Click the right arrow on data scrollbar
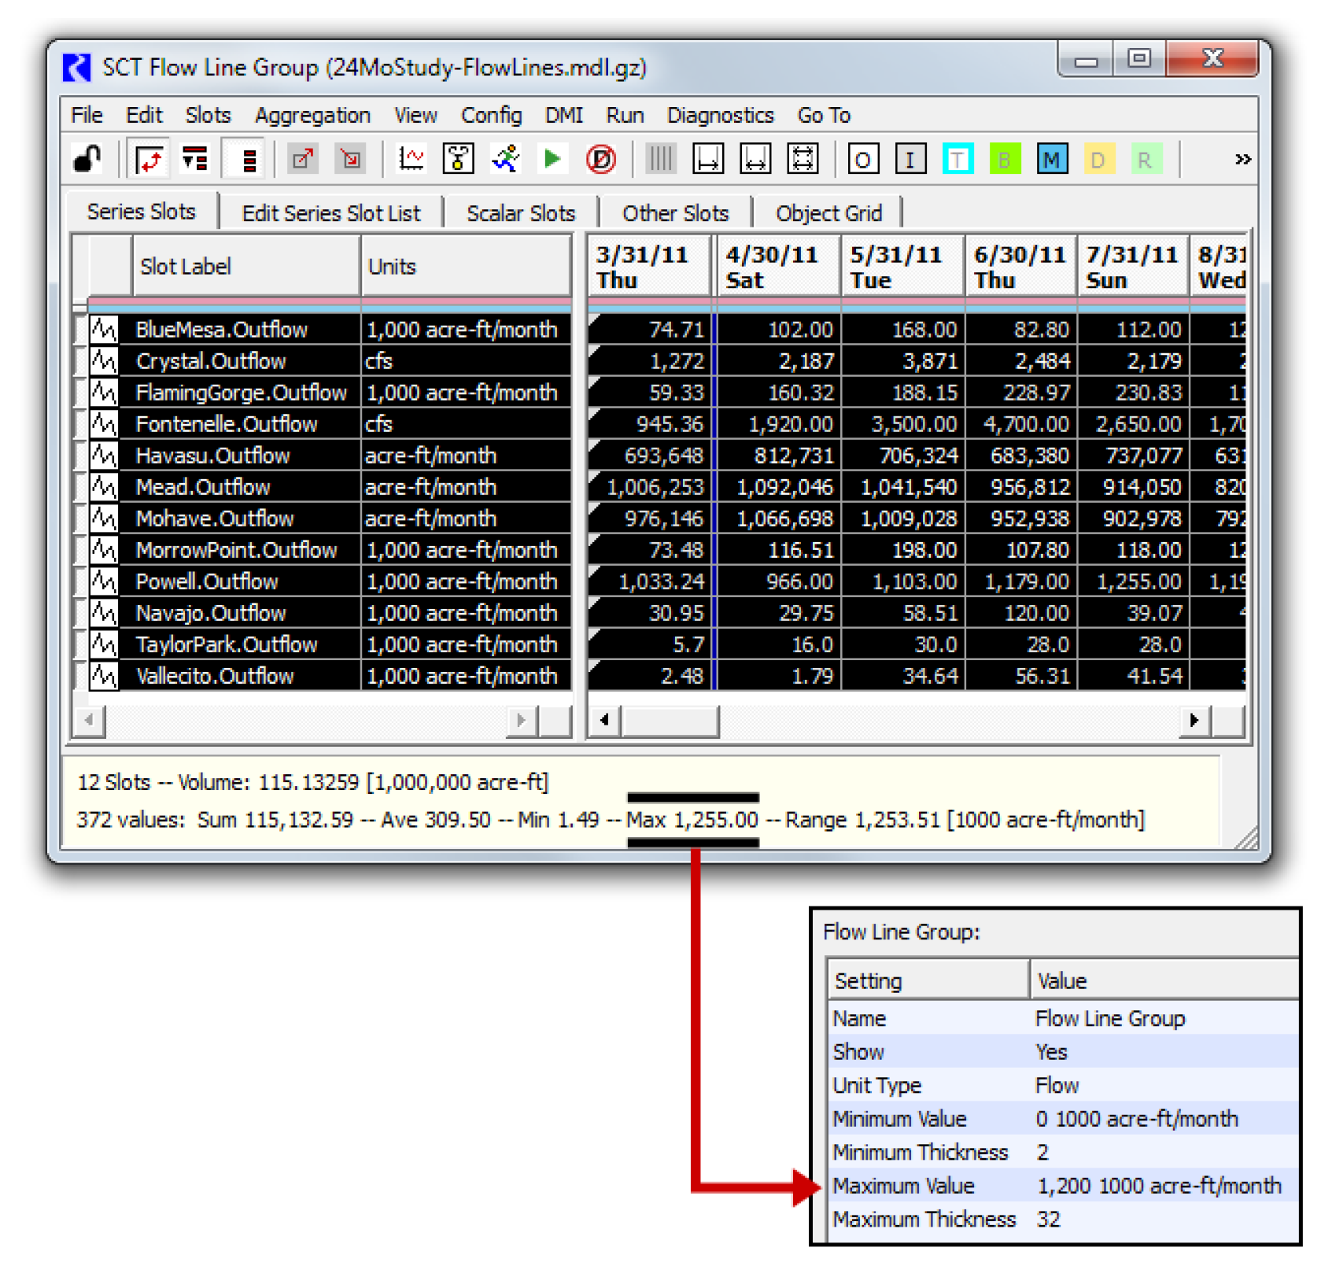Screen dimensions: 1321x1266 pos(1194,720)
